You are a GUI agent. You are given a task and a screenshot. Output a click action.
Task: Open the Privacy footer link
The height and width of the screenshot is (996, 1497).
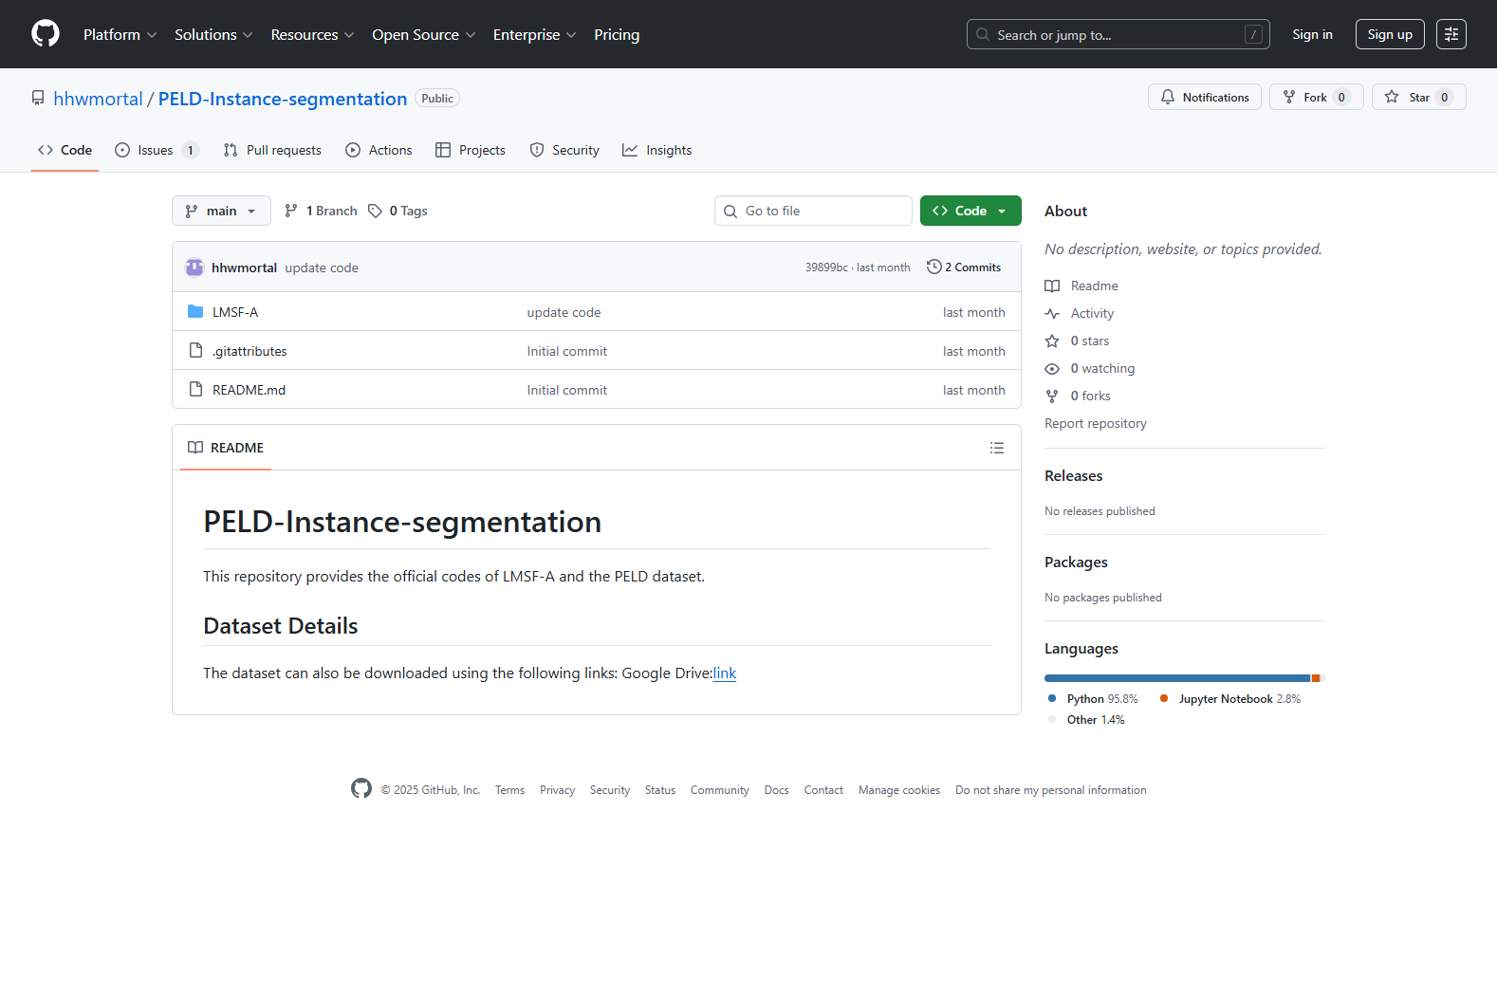pos(558,790)
